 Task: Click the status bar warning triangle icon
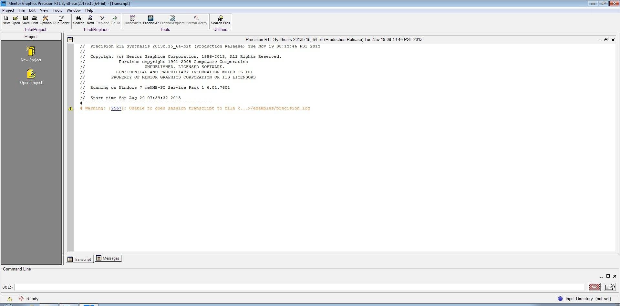[9, 299]
